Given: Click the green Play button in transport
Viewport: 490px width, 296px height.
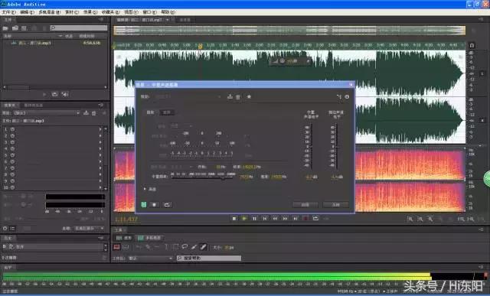Looking at the screenshot, I should click(244, 219).
